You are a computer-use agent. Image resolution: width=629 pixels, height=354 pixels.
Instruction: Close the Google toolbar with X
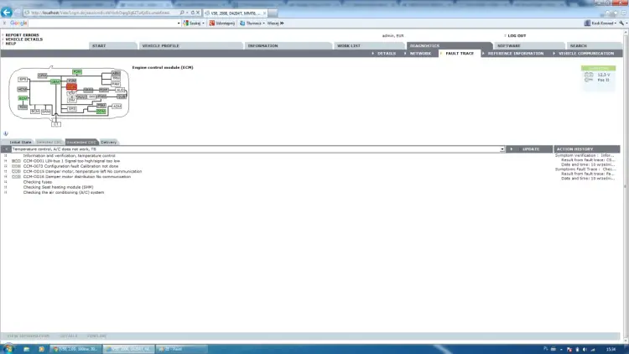click(x=4, y=23)
